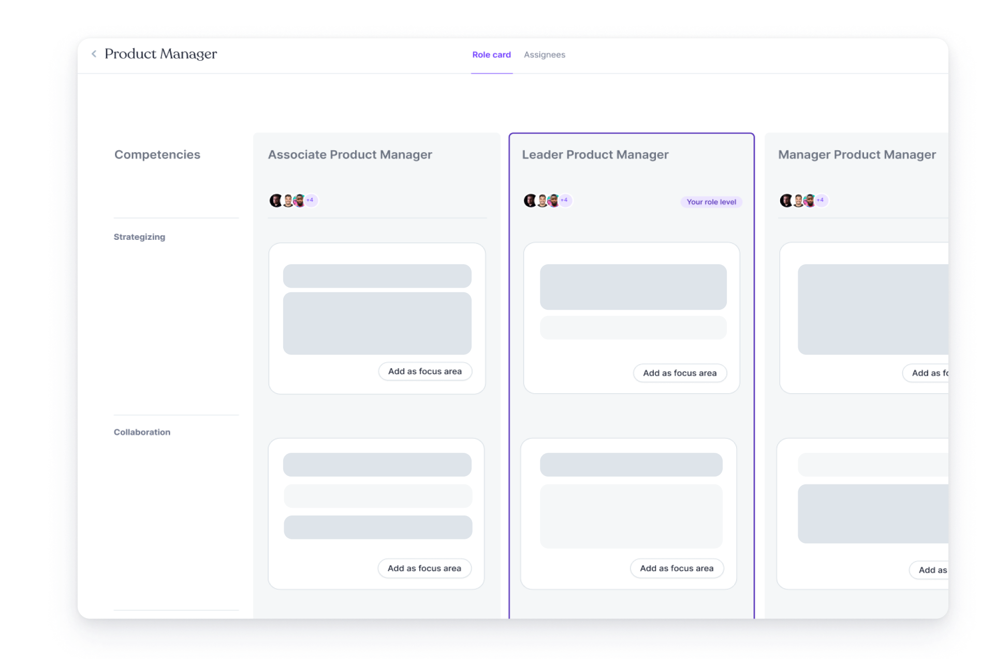Click the back chevron beside Product Manager
The width and height of the screenshot is (995, 659).
point(94,54)
